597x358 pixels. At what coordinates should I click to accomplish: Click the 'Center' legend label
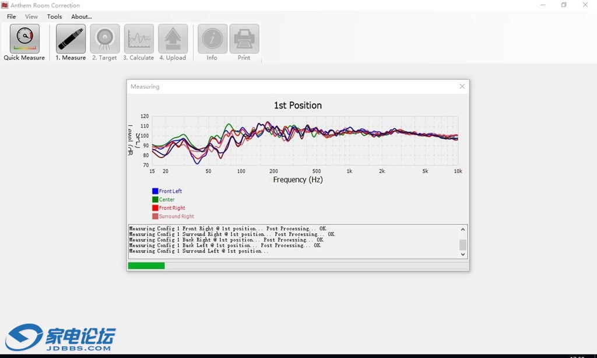(x=167, y=199)
